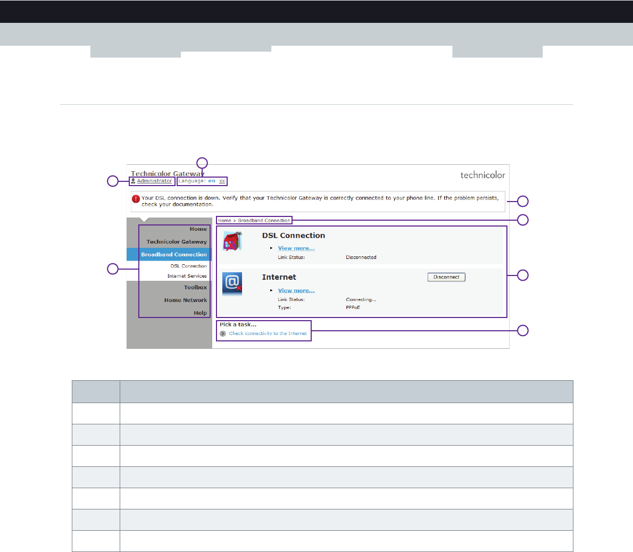Open Technicolor Gateway in the sidebar menu
This screenshot has width=633, height=552.
177,242
